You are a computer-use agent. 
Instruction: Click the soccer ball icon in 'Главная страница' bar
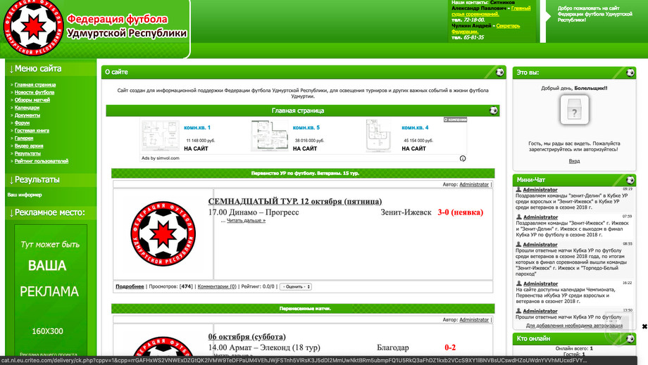click(494, 110)
